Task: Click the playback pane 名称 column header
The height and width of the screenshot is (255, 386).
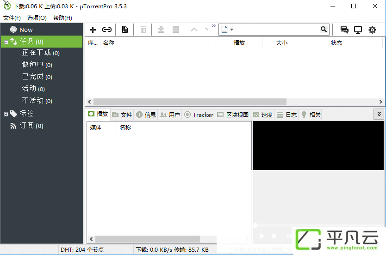Action: 184,127
